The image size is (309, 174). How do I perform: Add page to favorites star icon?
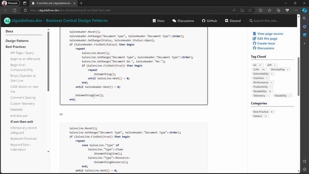point(250,10)
